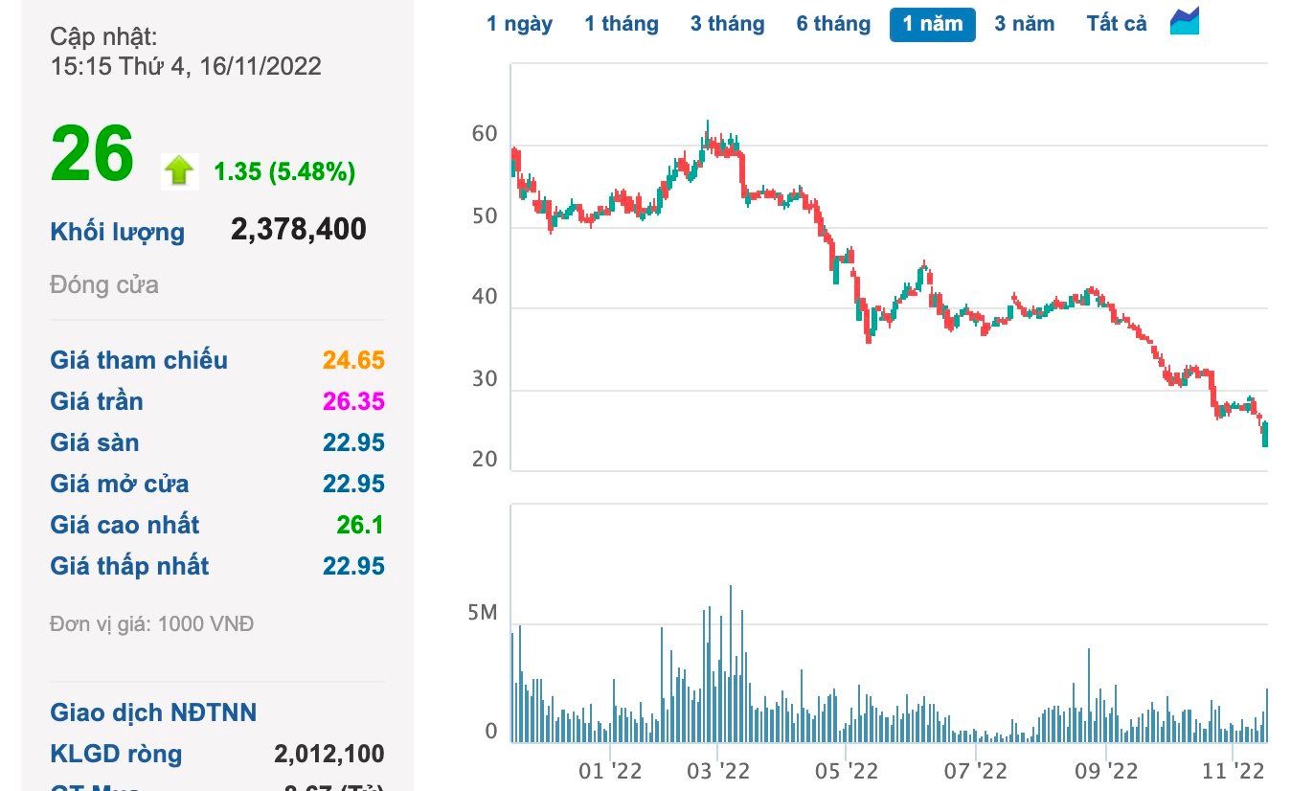Click the large green current price 26
The width and height of the screenshot is (1291, 791).
(x=92, y=155)
